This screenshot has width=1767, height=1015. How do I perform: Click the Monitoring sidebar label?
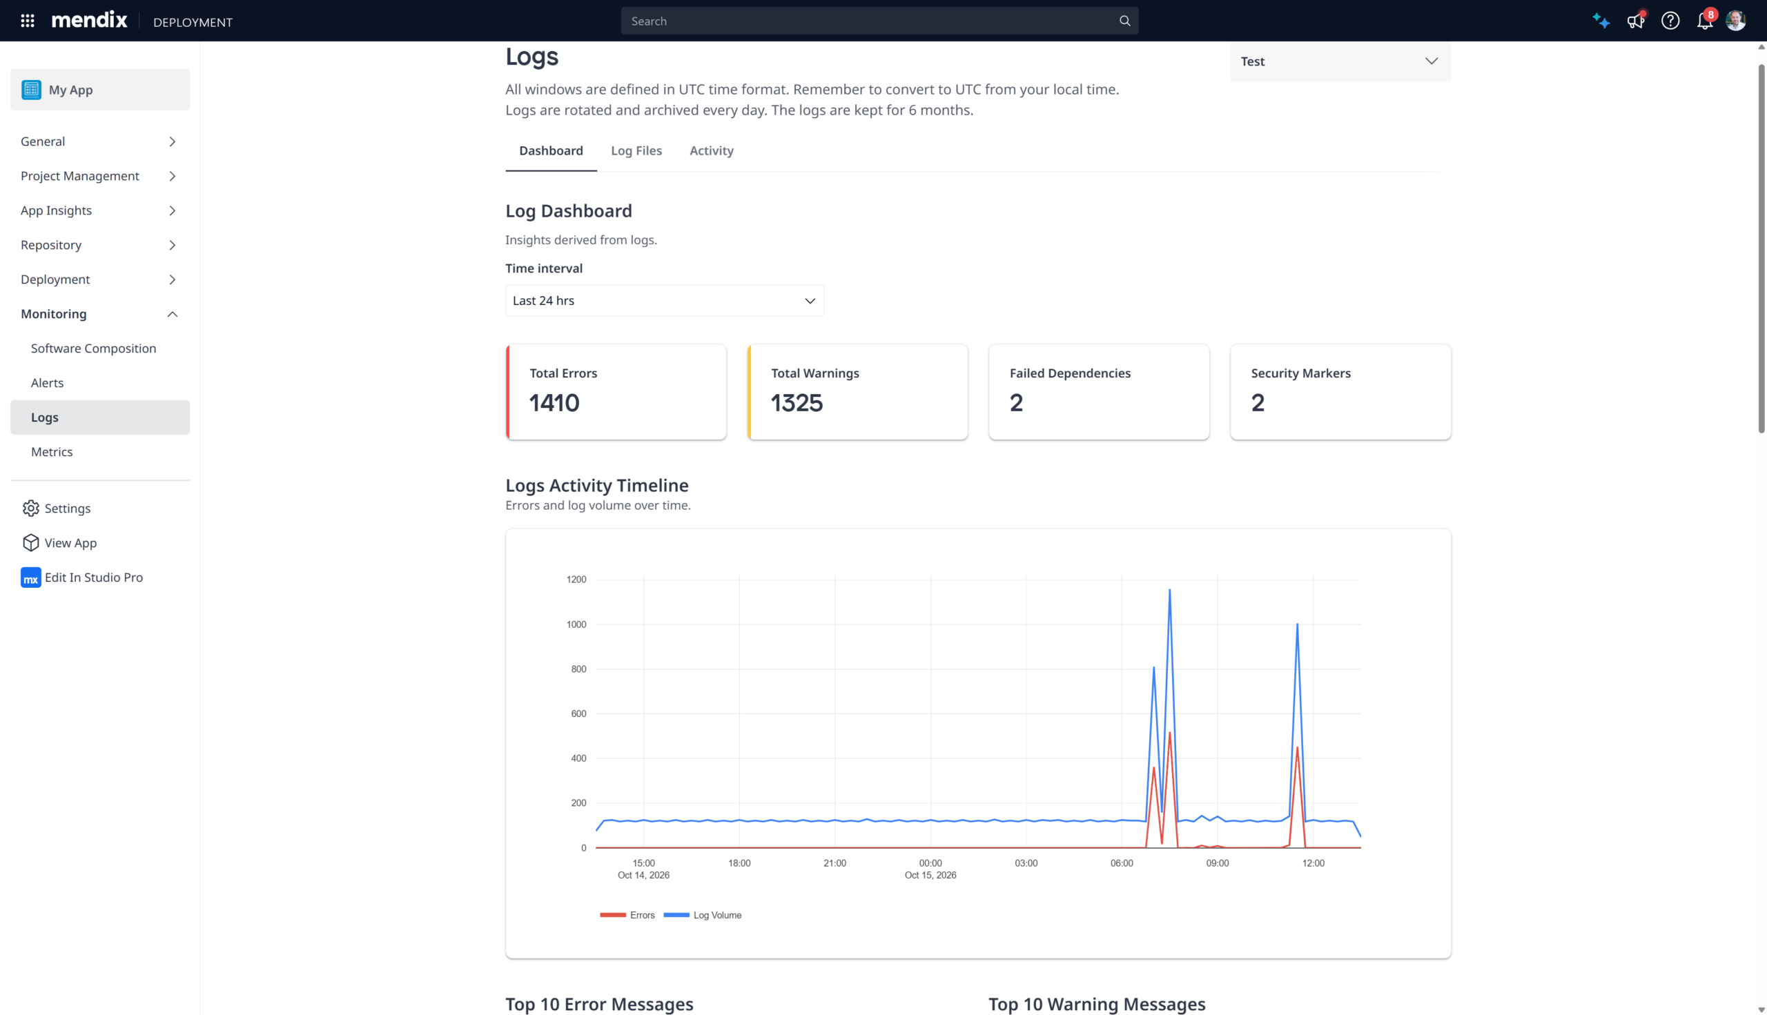click(x=54, y=314)
